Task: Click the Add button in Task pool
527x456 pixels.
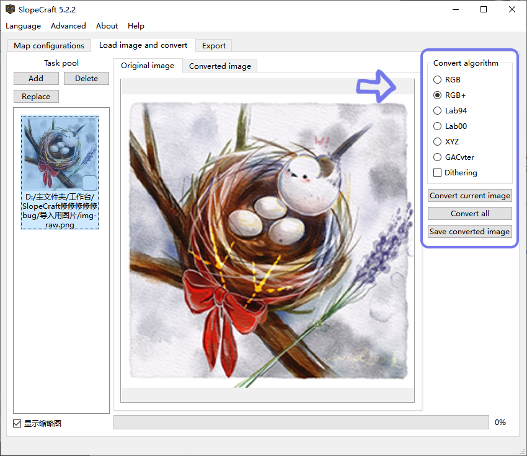Action: 36,79
